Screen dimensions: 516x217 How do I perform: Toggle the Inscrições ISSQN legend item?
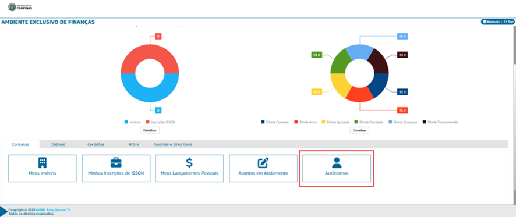[x=161, y=122]
